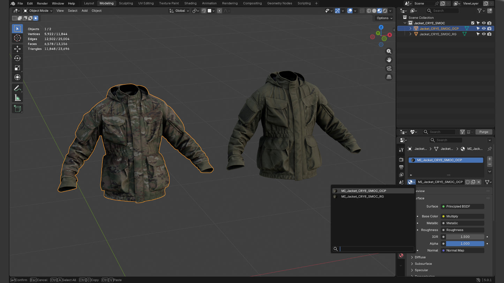The height and width of the screenshot is (283, 504).
Task: Add a material slot with plus button
Action: (x=490, y=159)
